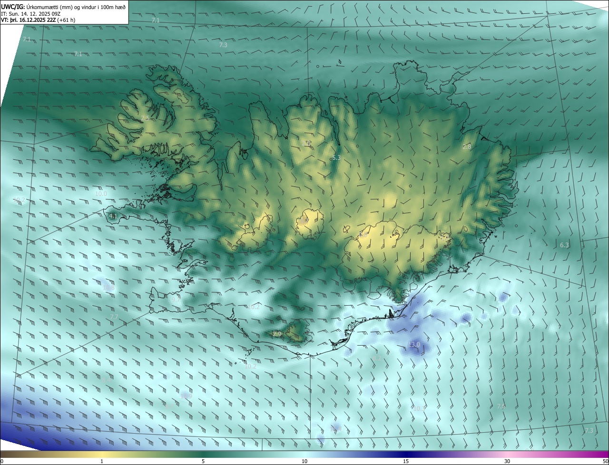Click the 13.0 maximum value off the south coast

414,344
